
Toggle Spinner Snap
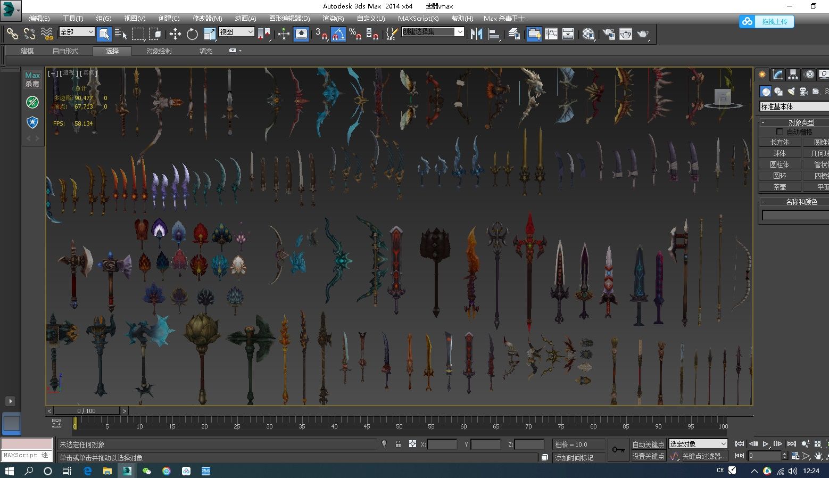372,34
